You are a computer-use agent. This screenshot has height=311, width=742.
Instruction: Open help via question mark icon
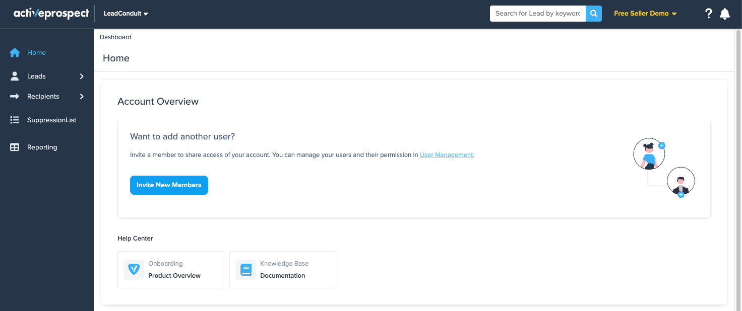[708, 14]
